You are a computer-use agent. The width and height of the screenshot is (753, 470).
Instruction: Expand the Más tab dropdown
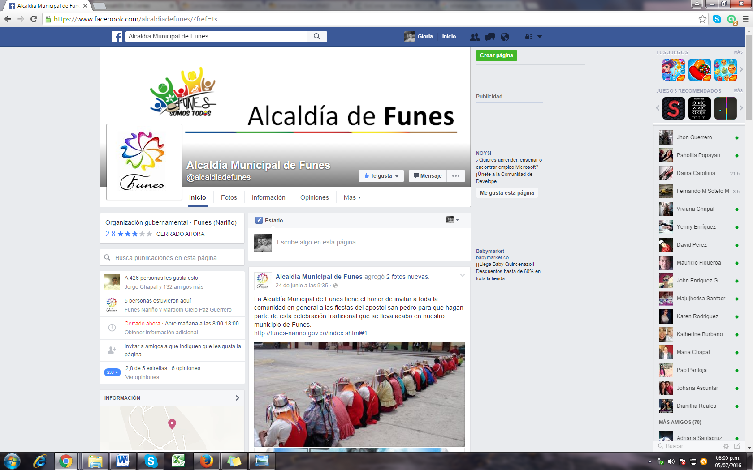(x=352, y=197)
